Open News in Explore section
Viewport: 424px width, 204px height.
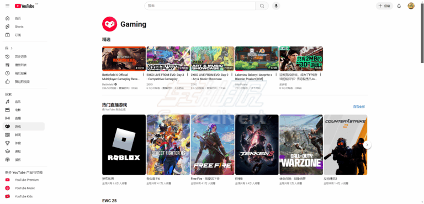pyautogui.click(x=24, y=135)
